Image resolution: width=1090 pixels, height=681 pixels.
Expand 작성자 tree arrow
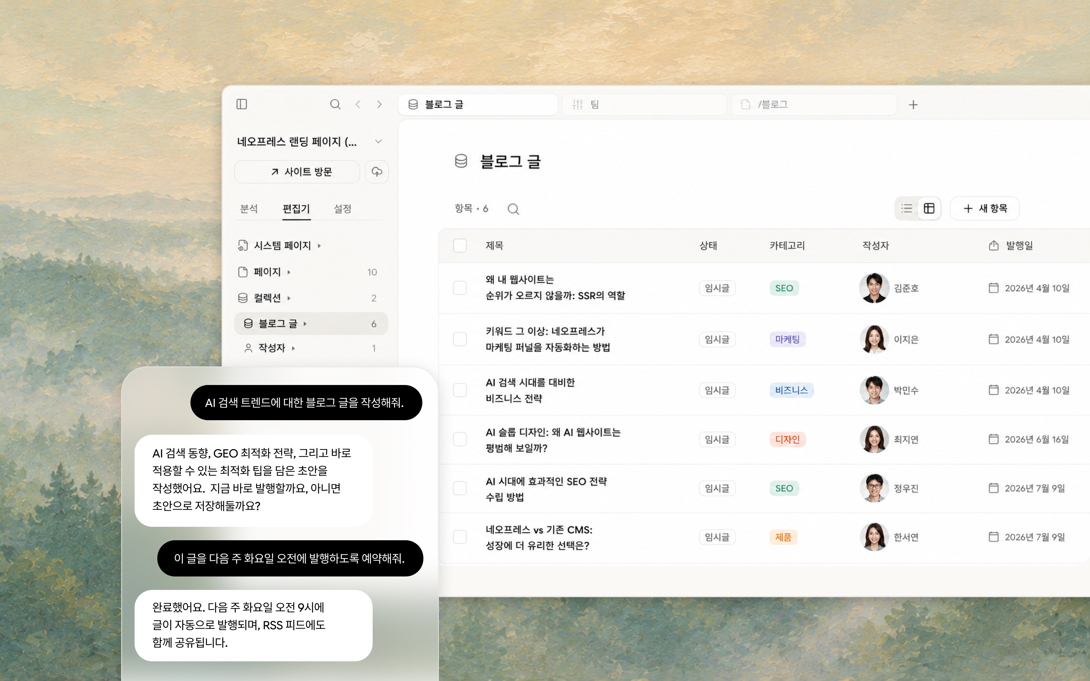294,348
